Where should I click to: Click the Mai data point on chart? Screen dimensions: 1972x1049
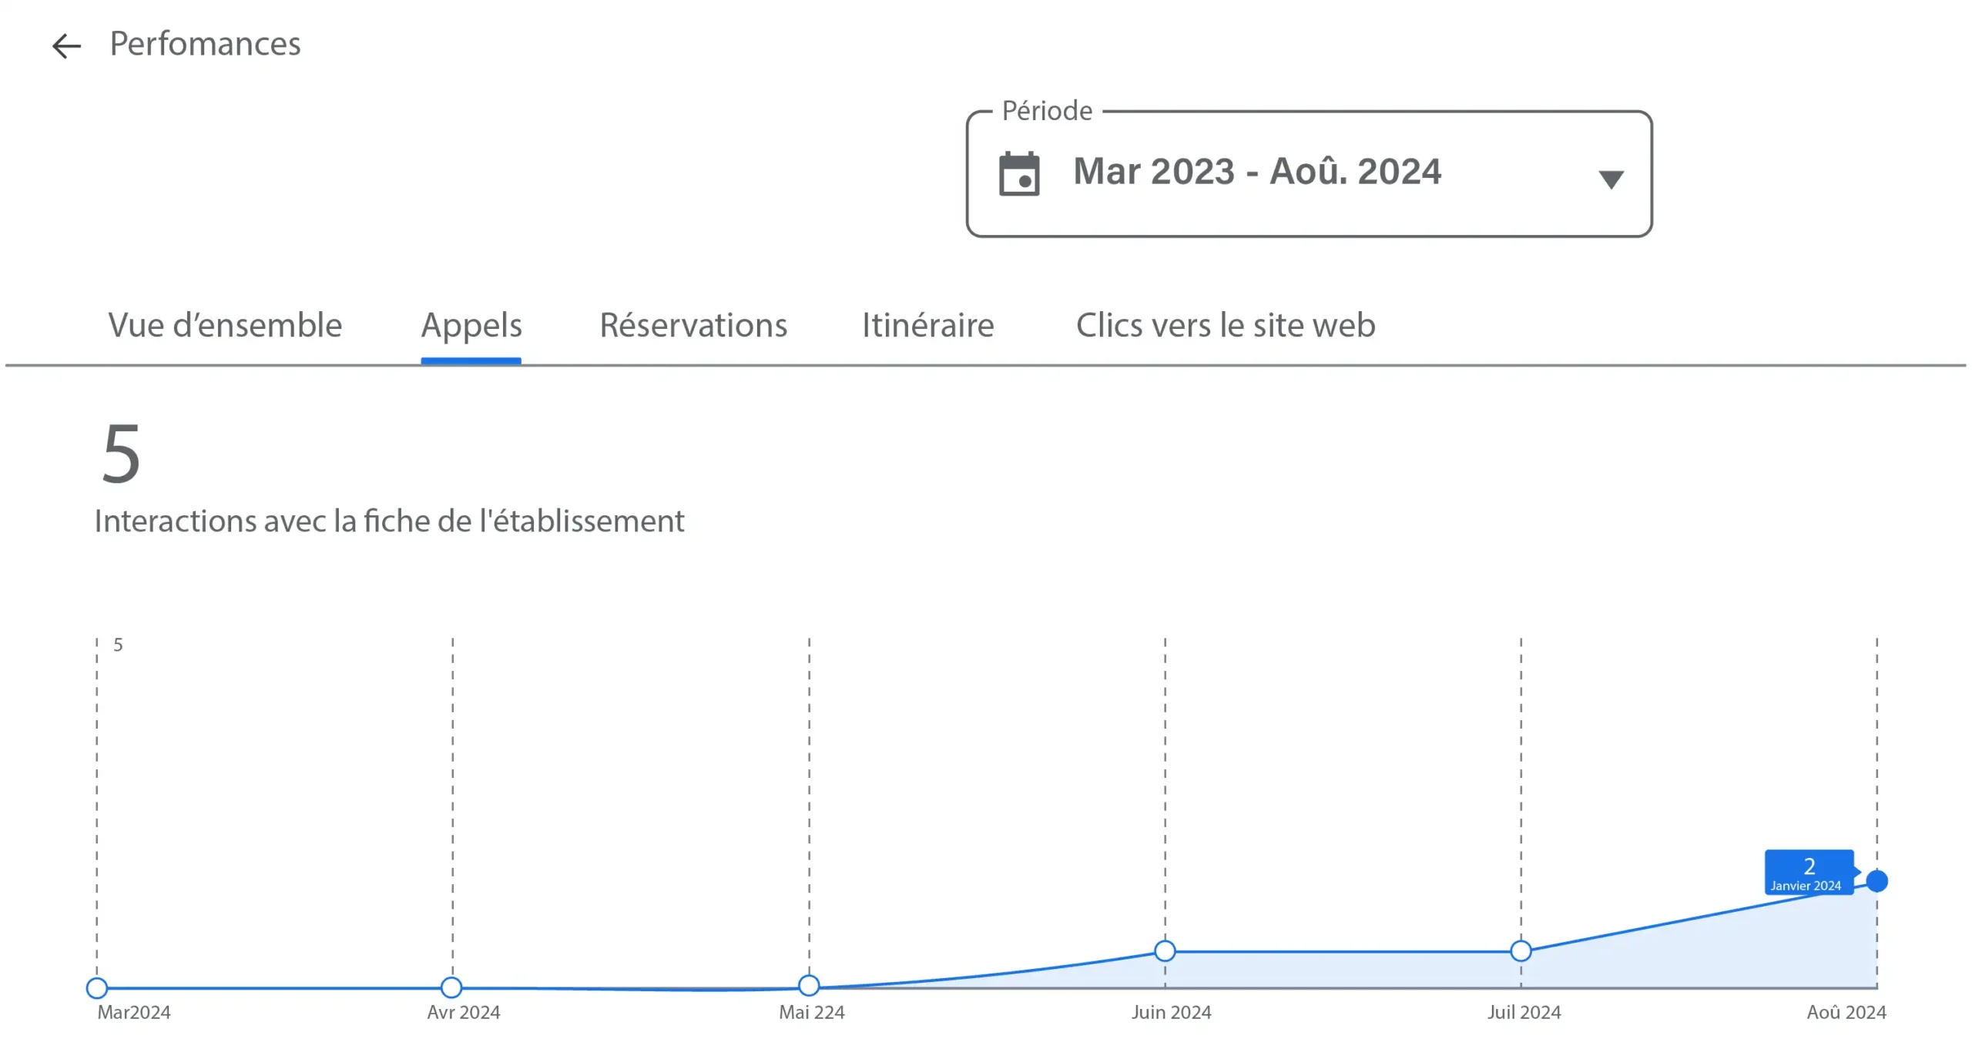(809, 985)
